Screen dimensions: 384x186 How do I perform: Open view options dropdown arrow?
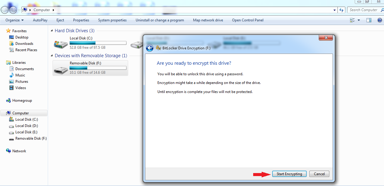(x=359, y=20)
